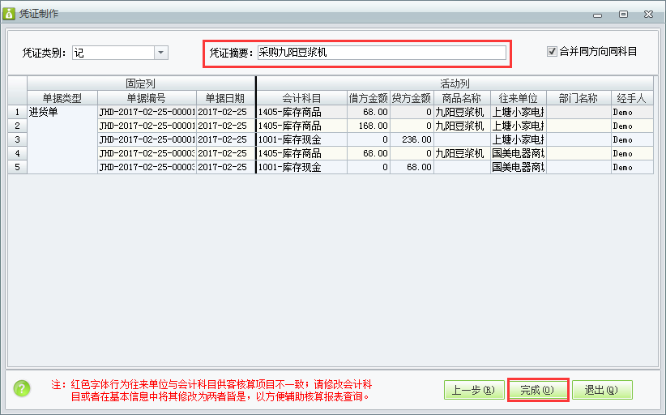
Task: Click the 单据日期 column header
Action: 225,98
